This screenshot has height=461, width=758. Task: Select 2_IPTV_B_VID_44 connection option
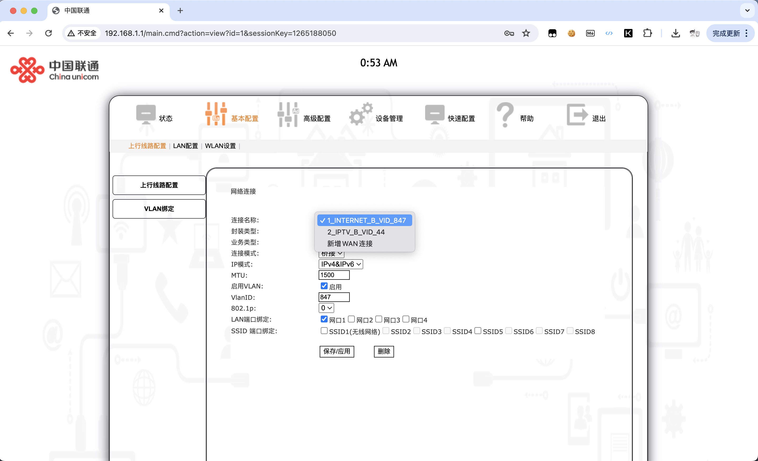pyautogui.click(x=365, y=232)
